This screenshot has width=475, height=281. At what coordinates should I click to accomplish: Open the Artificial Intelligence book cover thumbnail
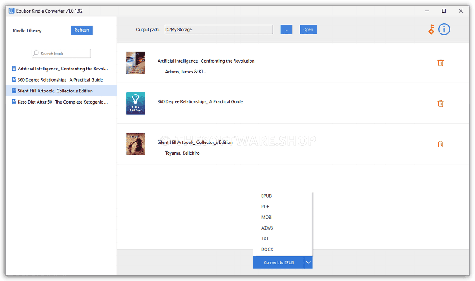point(136,63)
